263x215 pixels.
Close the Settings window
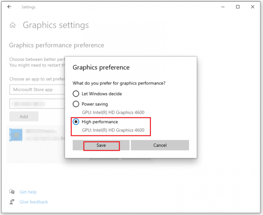click(252, 7)
